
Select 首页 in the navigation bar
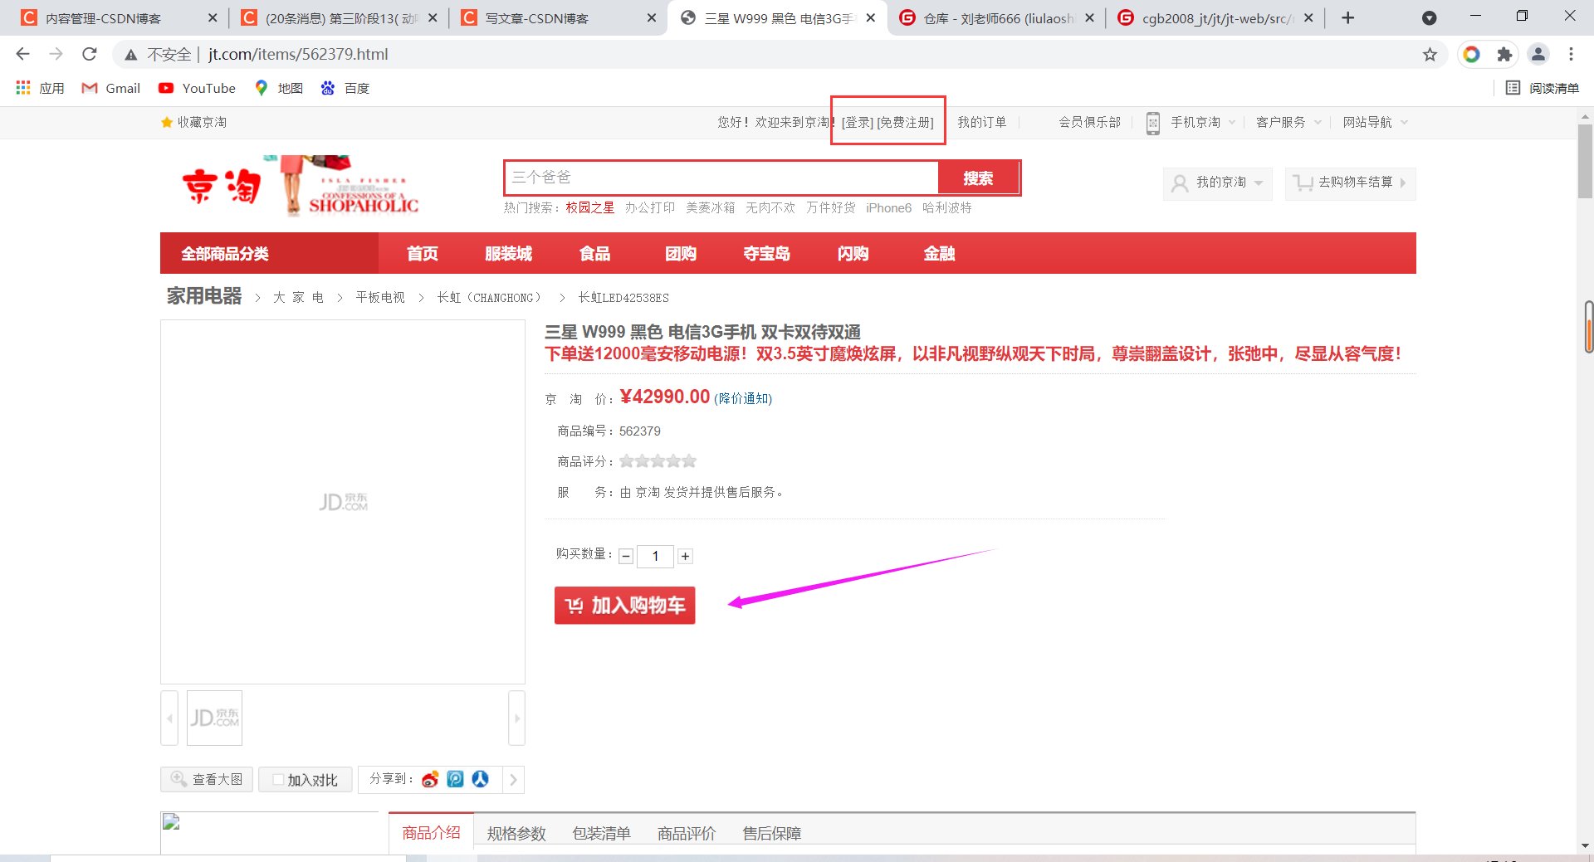[423, 253]
